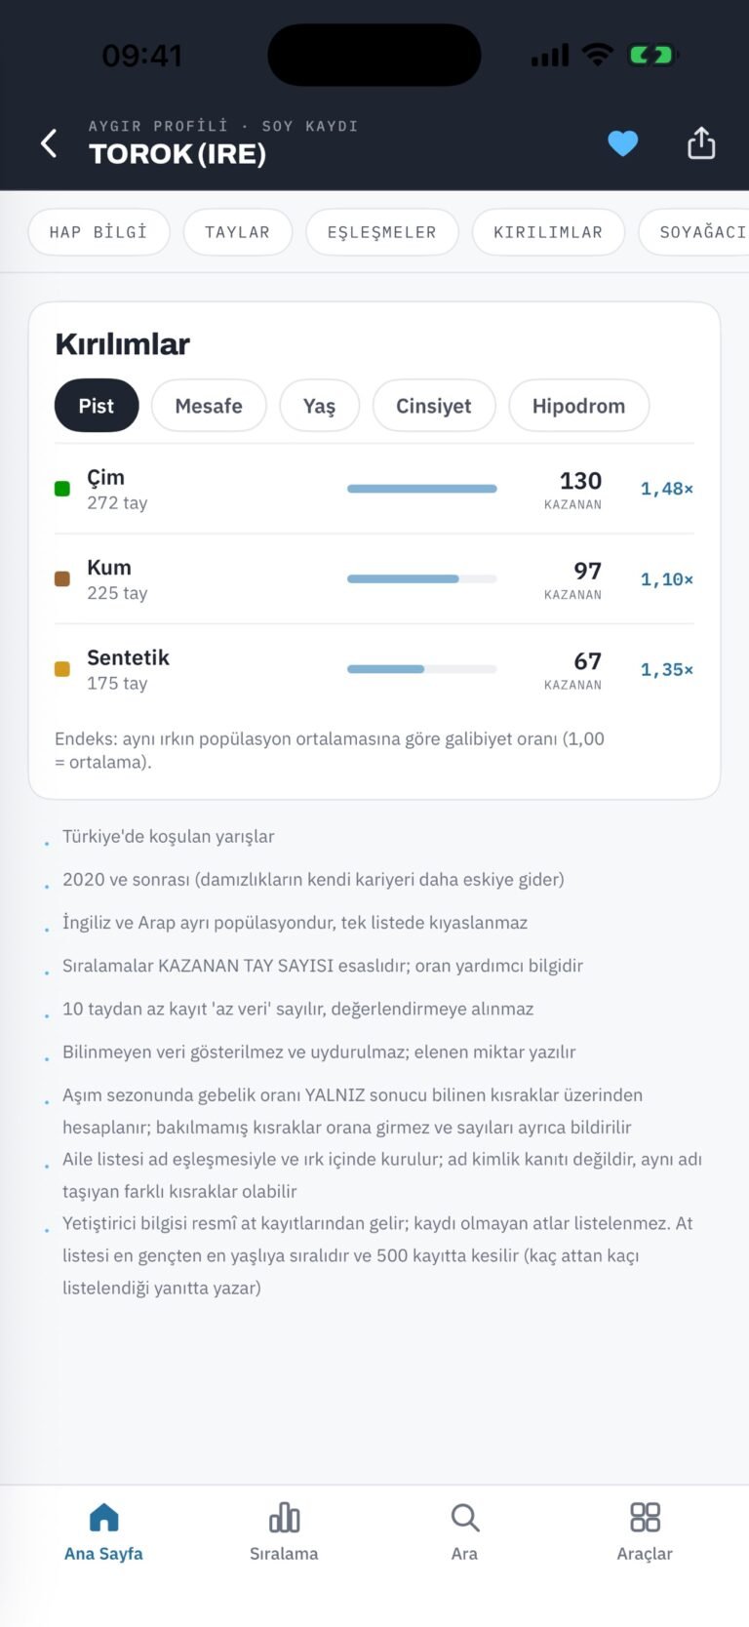Toggle the blue heart favorite icon
This screenshot has height=1627, width=749.
click(x=623, y=143)
